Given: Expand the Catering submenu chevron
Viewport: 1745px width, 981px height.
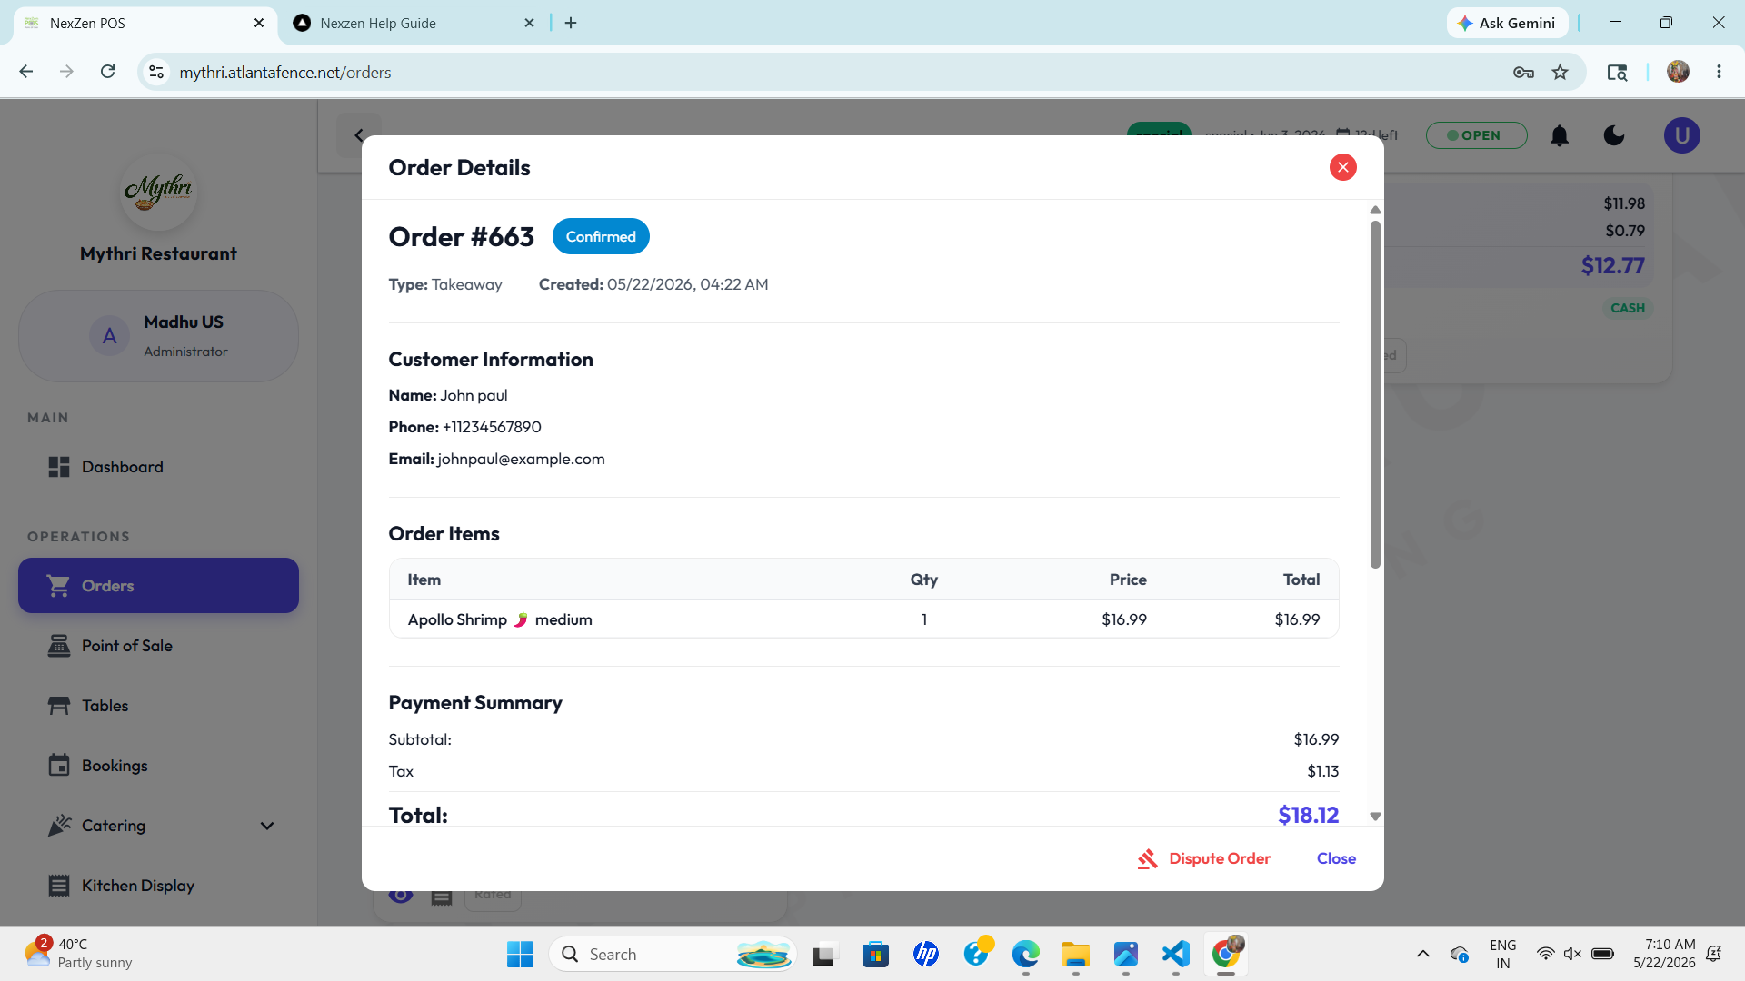Looking at the screenshot, I should (x=267, y=826).
